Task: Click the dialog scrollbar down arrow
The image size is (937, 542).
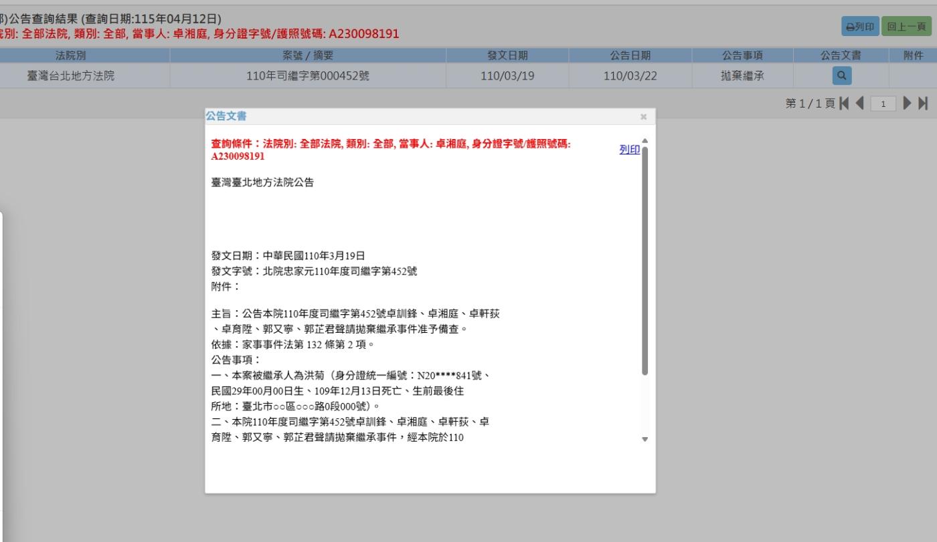Action: pyautogui.click(x=645, y=439)
